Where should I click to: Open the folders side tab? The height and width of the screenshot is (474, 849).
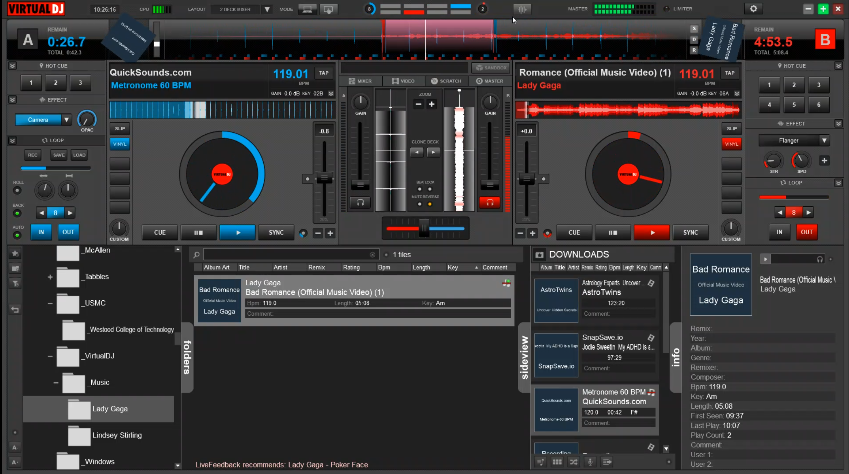pyautogui.click(x=187, y=357)
